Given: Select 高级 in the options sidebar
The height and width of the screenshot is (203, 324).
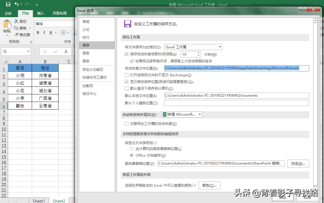Looking at the screenshot, I should 97,61.
